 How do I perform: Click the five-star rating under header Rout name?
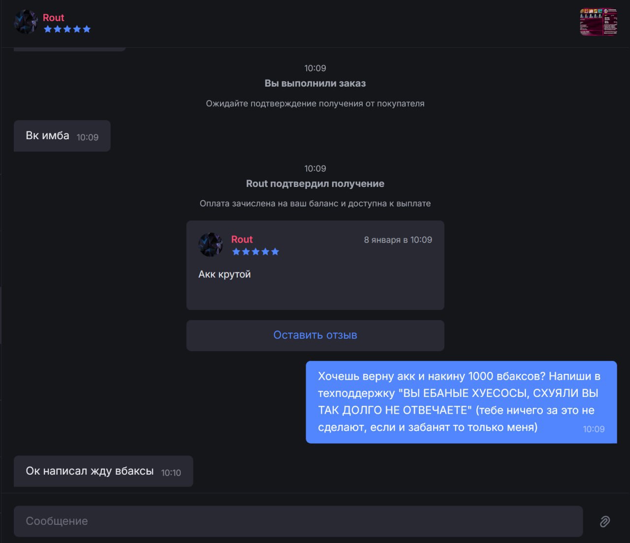coord(67,29)
